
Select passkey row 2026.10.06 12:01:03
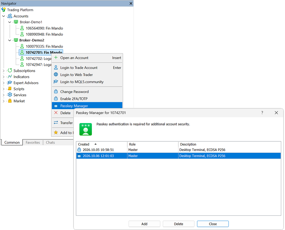point(179,156)
